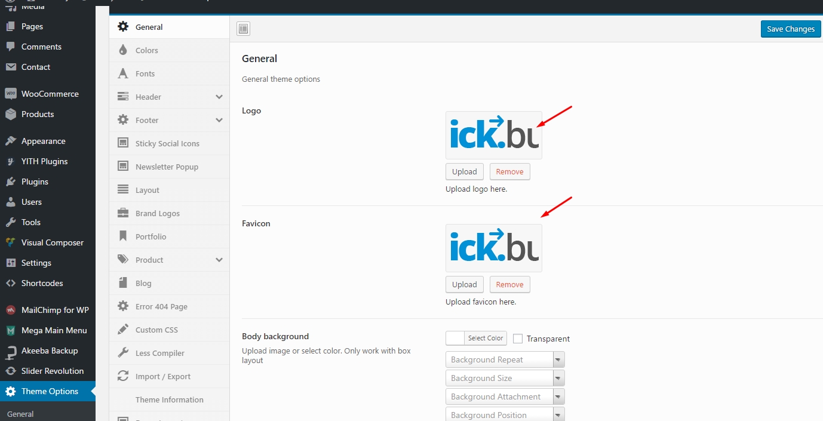Click the Colors droplet icon

(x=123, y=50)
